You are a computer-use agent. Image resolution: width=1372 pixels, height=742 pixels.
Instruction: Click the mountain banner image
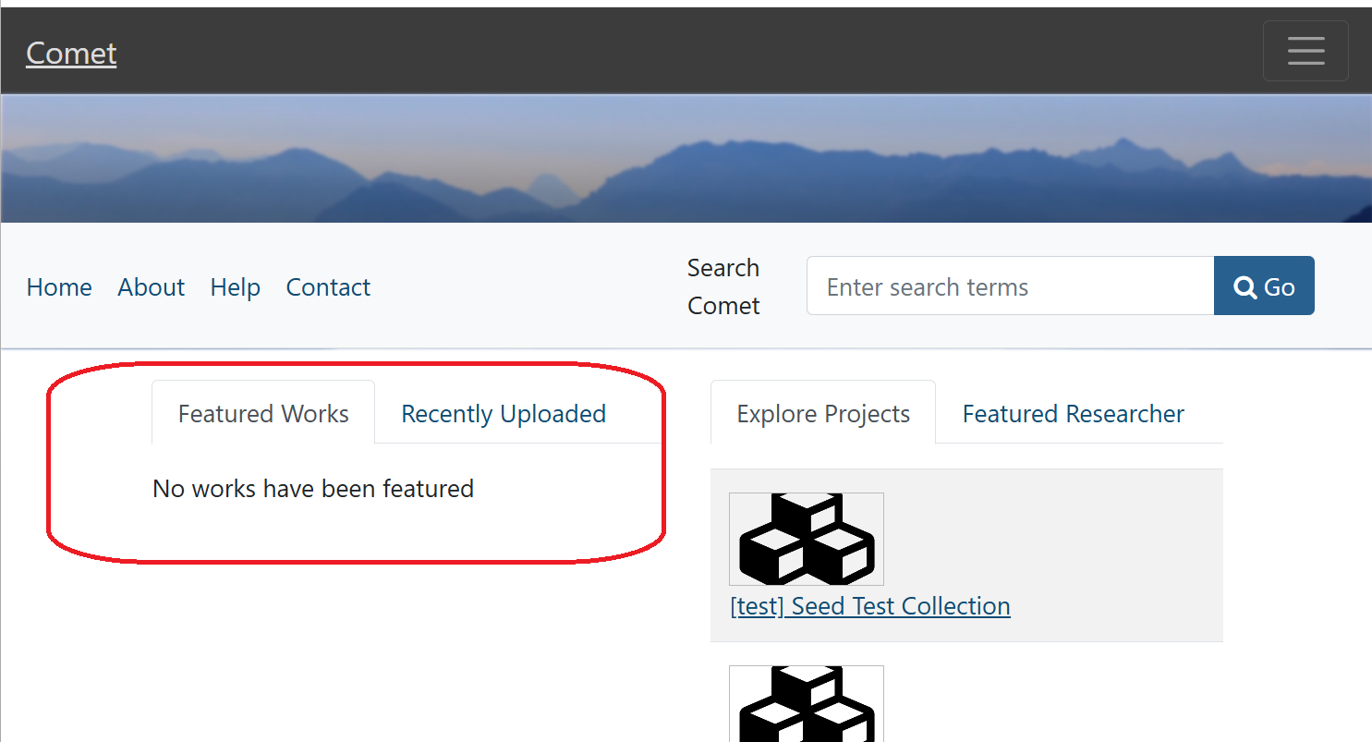point(686,159)
